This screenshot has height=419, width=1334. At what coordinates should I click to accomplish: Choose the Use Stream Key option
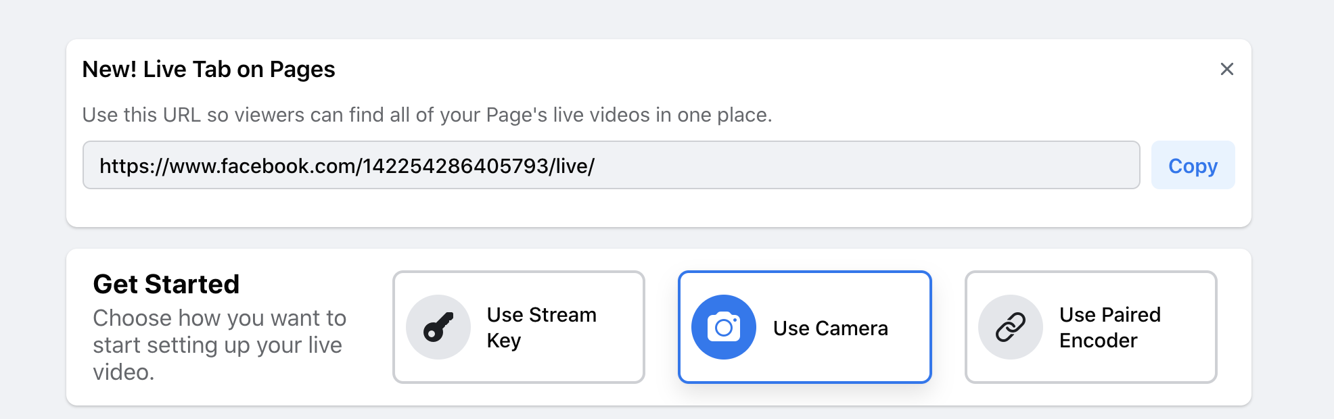pyautogui.click(x=519, y=327)
